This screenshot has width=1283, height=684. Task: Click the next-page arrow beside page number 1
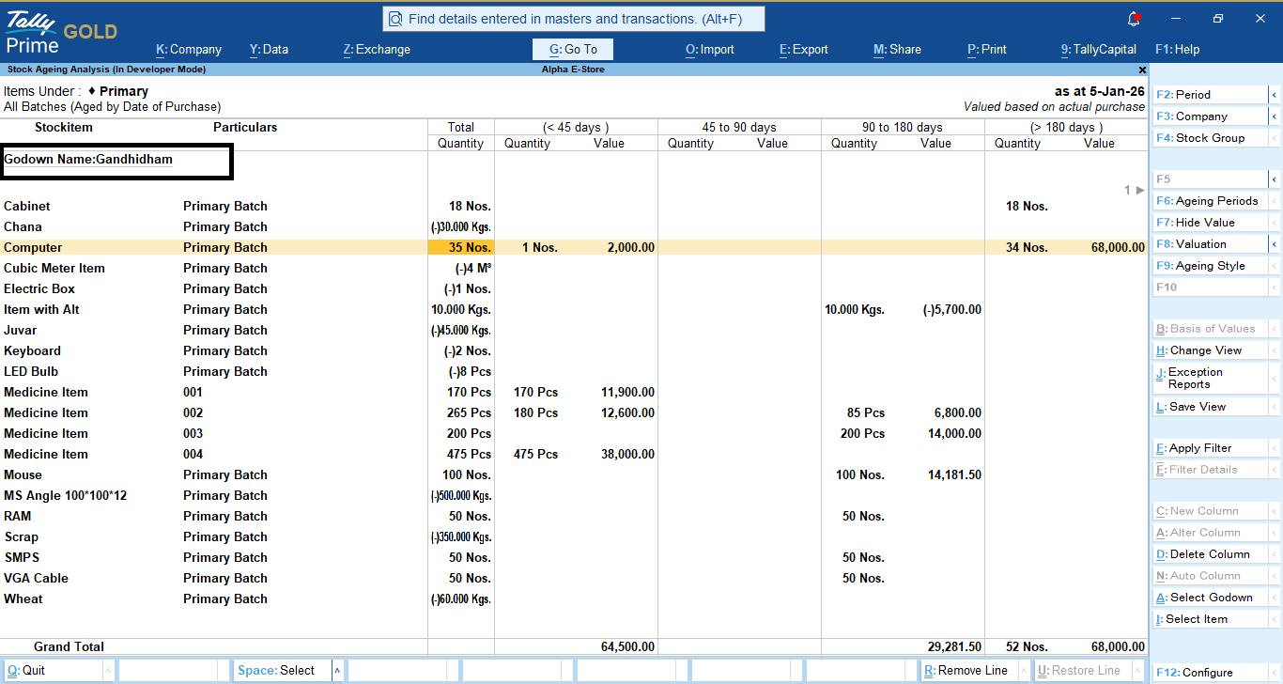click(1140, 190)
